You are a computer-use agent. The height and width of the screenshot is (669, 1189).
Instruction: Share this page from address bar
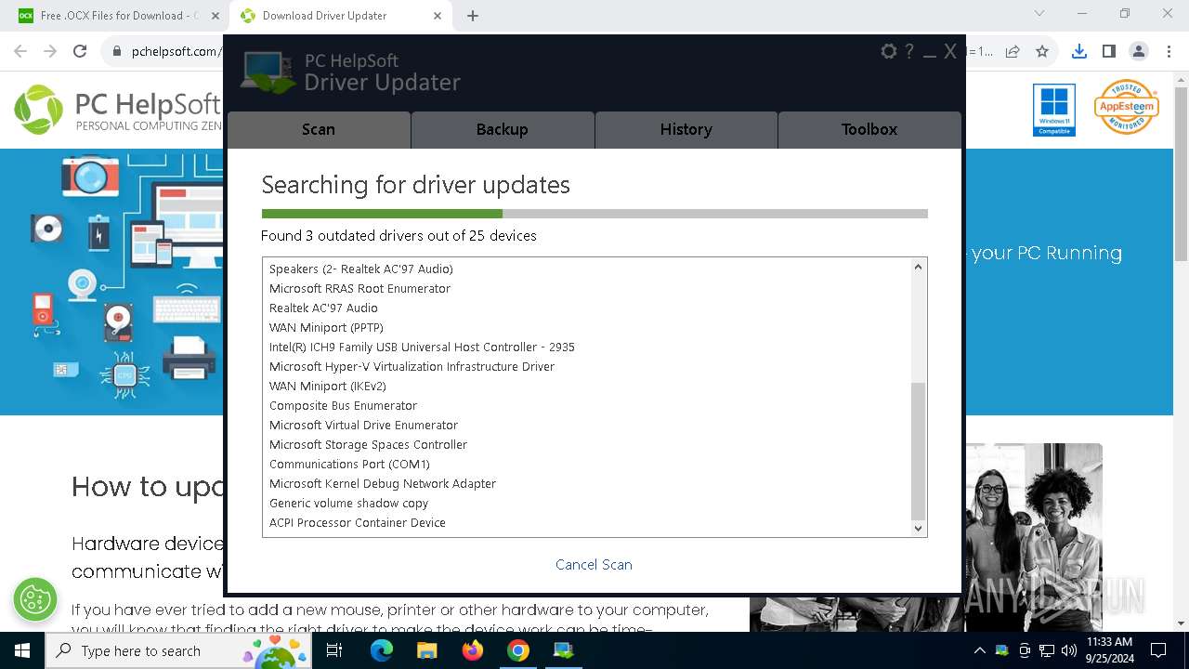pos(1013,52)
